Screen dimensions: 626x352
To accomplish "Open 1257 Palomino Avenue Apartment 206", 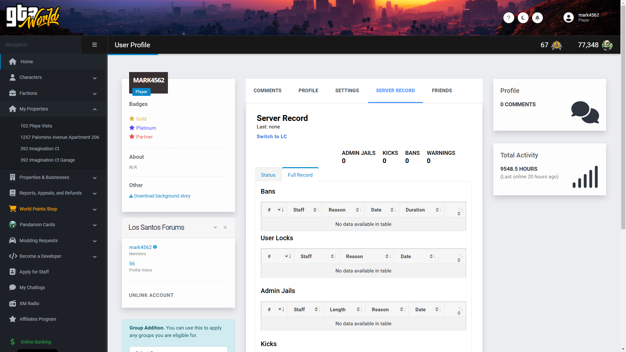I will click(x=60, y=137).
